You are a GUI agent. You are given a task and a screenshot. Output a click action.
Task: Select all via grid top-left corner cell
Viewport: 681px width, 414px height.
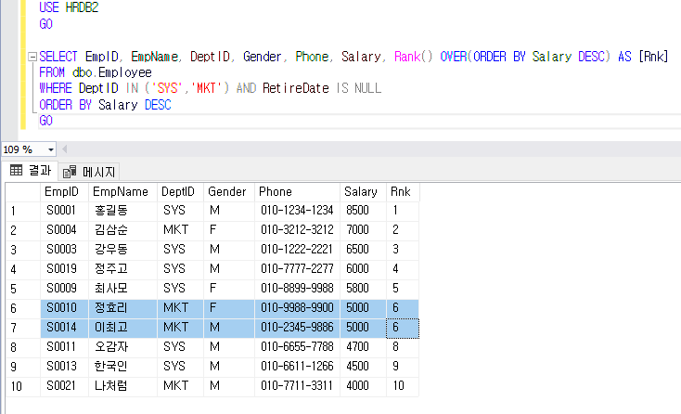coord(21,191)
